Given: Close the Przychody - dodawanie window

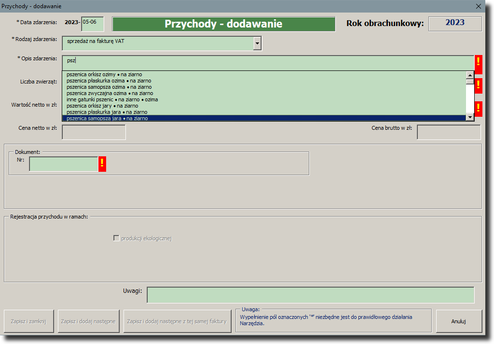Looking at the screenshot, I should pos(479,6).
